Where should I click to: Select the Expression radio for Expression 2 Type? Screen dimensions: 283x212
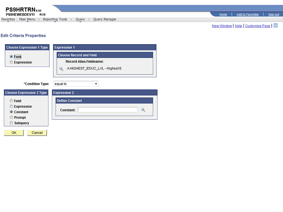click(11, 106)
